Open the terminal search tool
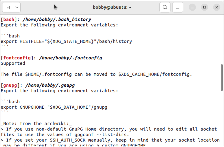 165,7
